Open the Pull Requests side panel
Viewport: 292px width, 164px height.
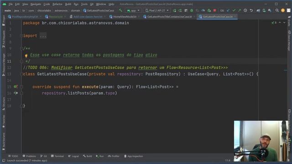4,39
